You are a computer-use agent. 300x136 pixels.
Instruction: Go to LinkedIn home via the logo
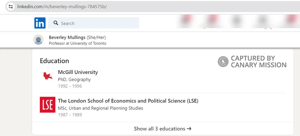click(x=40, y=23)
